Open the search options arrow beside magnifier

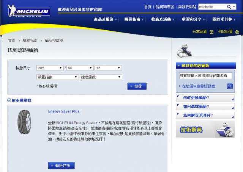(234, 7)
